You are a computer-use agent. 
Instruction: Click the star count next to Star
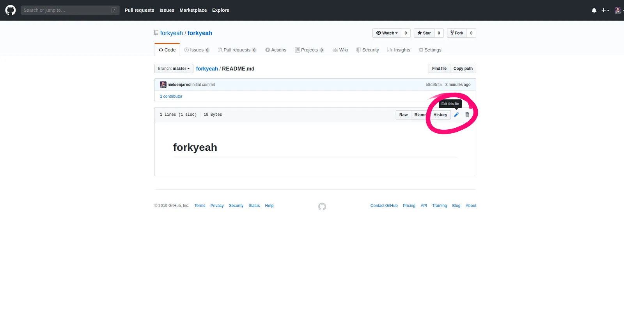click(x=439, y=33)
